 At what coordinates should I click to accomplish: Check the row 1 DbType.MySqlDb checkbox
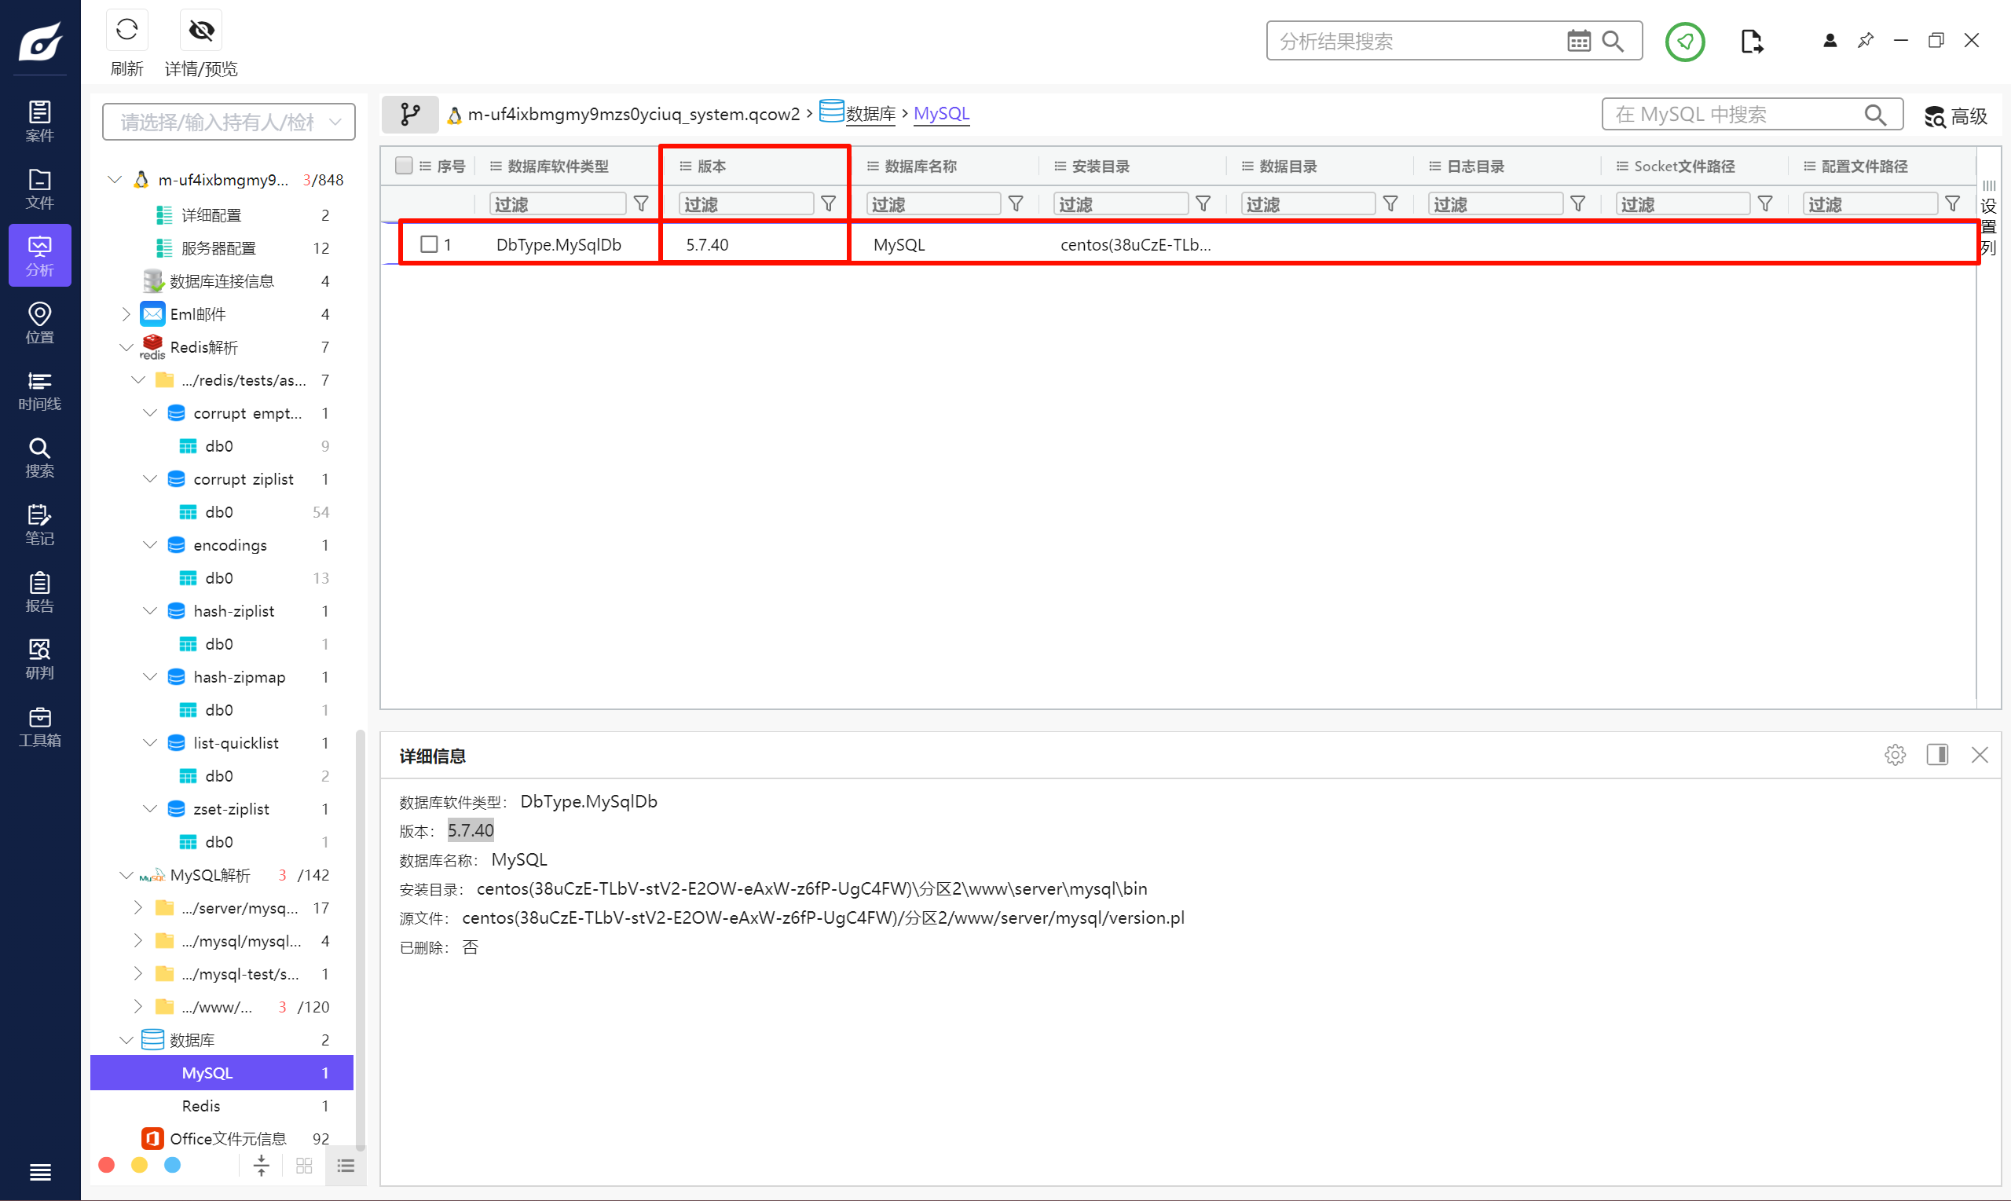click(429, 243)
